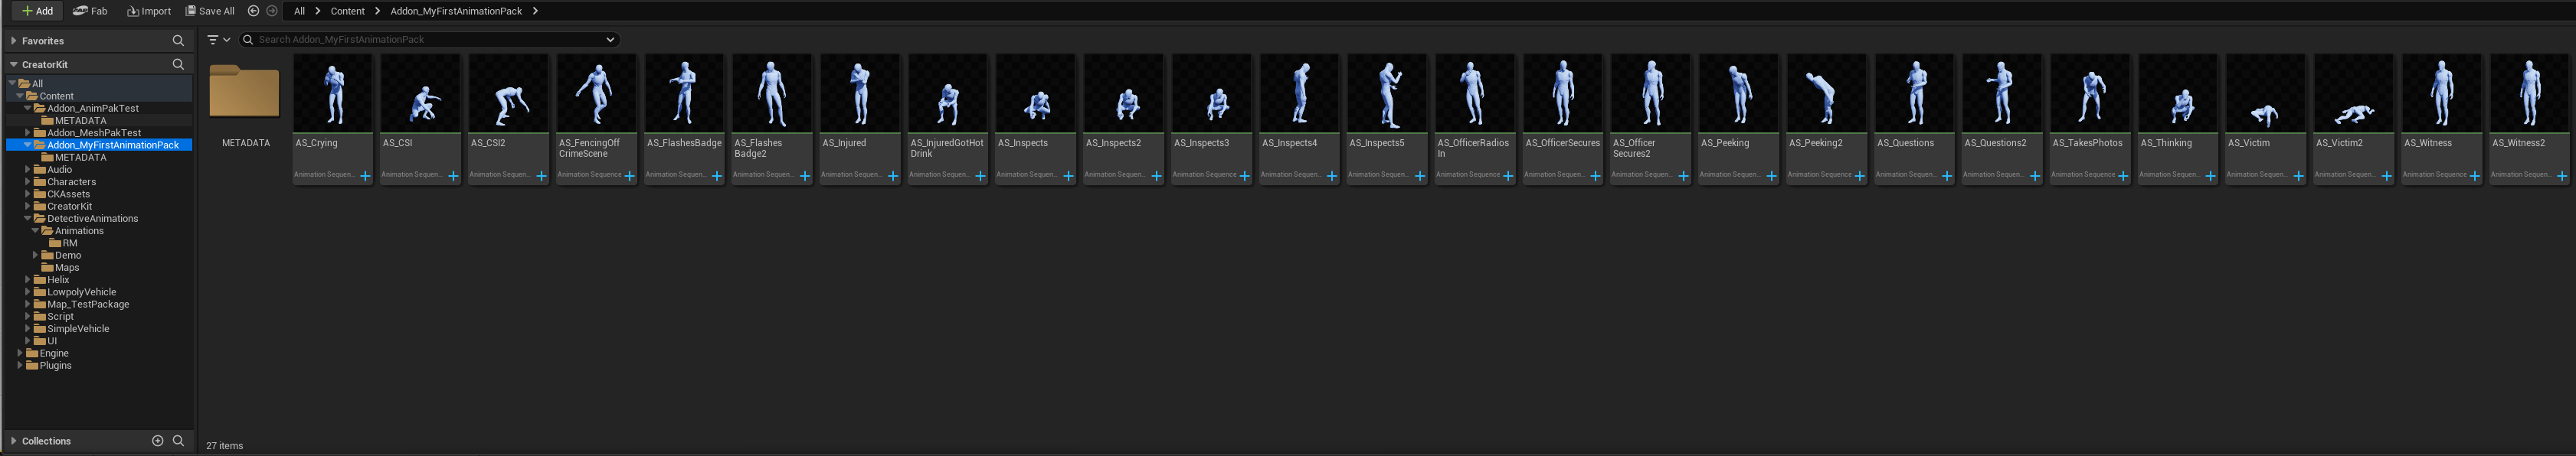2576x456 pixels.
Task: Expand the Addon_MeshPakTest folder
Action: point(27,132)
